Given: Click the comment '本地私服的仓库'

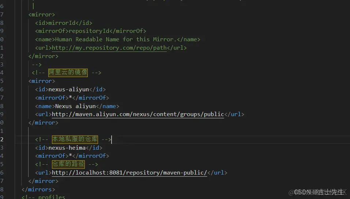Looking at the screenshot, I should coord(75,139).
